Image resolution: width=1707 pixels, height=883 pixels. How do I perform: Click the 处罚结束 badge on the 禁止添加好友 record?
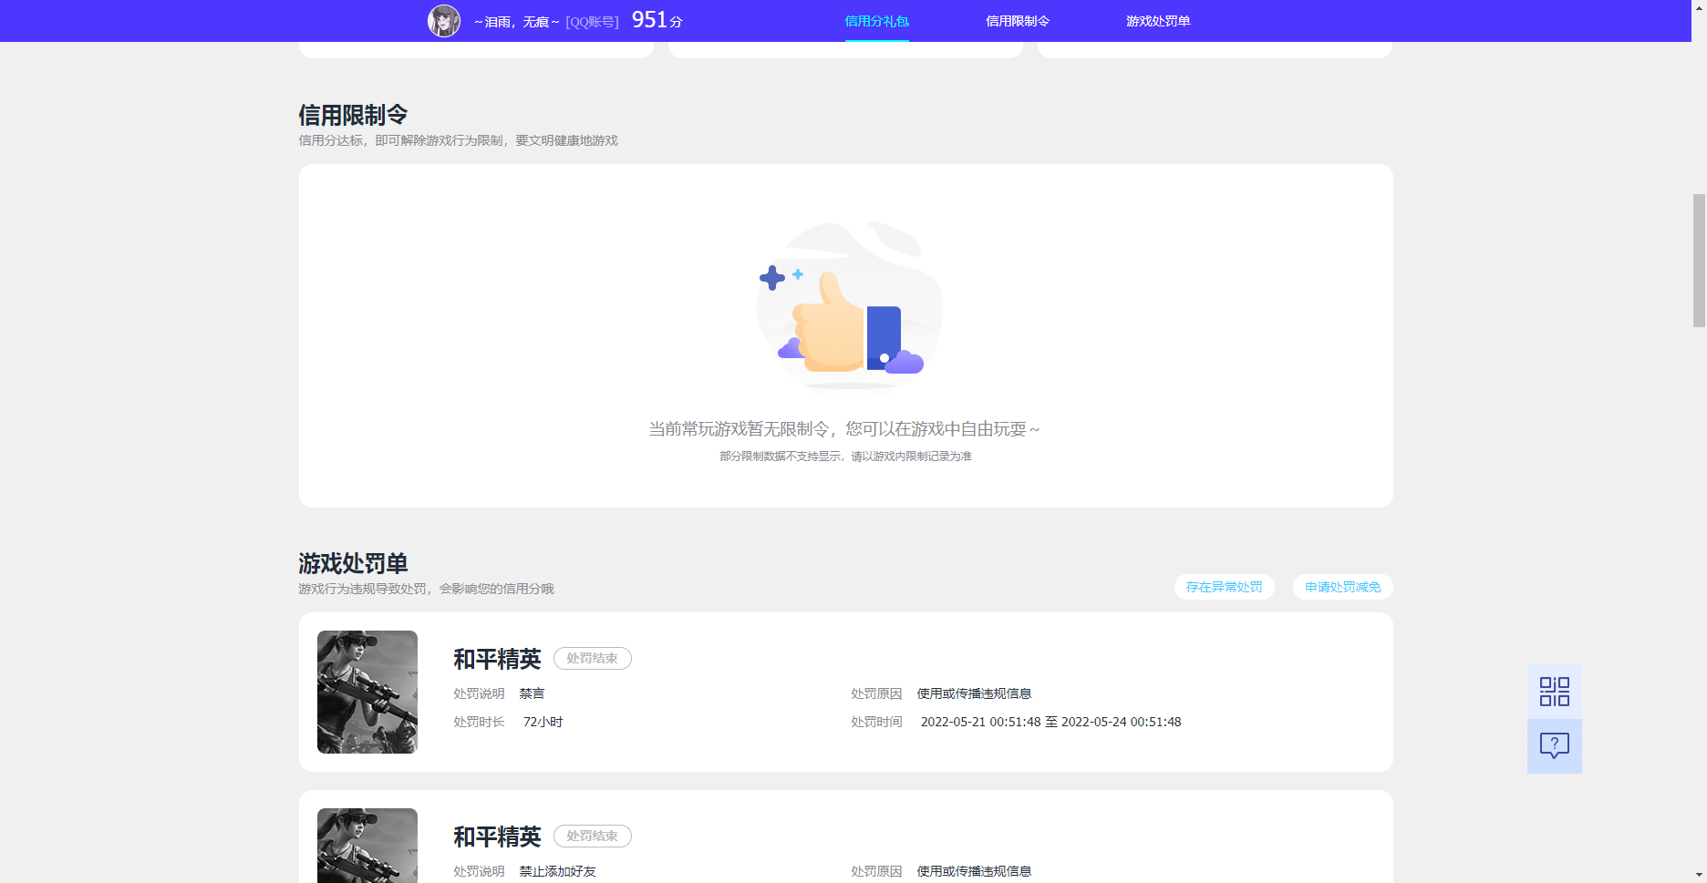593,836
